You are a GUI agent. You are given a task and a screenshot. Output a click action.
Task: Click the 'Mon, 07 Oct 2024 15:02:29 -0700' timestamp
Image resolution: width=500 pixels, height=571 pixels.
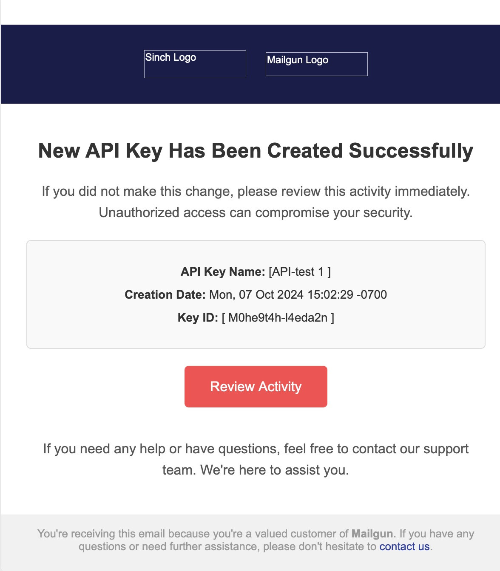(x=298, y=295)
